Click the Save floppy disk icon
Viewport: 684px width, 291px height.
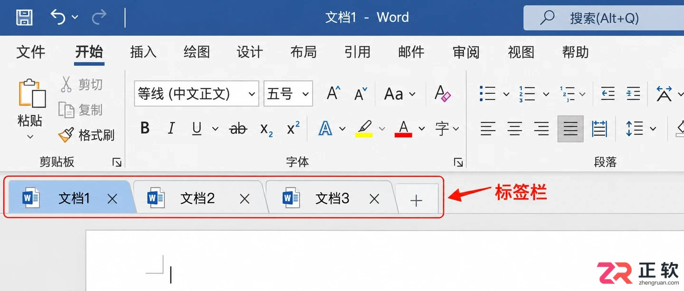coord(24,18)
